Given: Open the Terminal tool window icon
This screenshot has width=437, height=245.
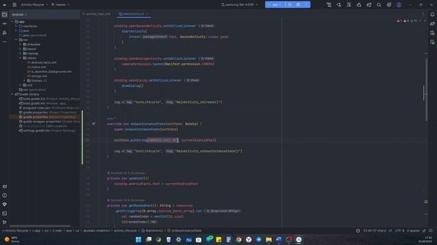Looking at the screenshot, I should tap(5, 214).
